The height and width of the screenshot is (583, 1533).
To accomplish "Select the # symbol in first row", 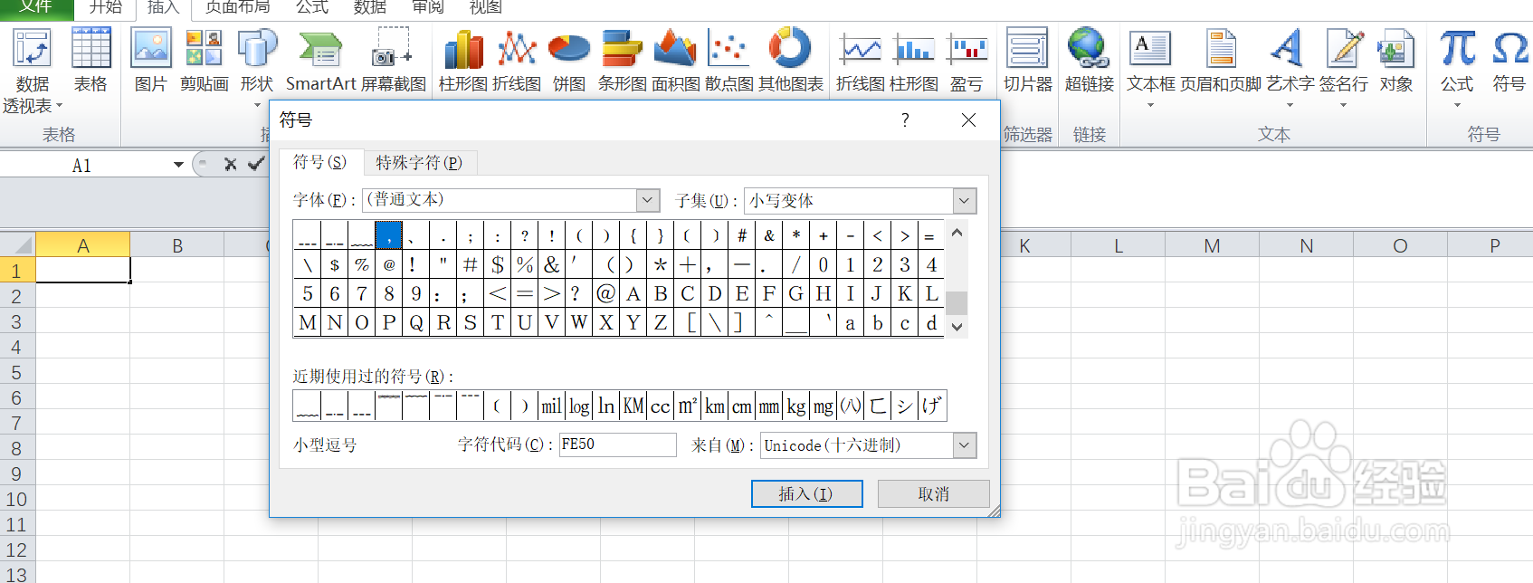I will pyautogui.click(x=741, y=235).
